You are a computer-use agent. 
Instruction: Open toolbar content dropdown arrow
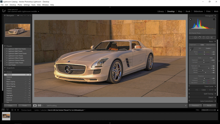(186, 106)
